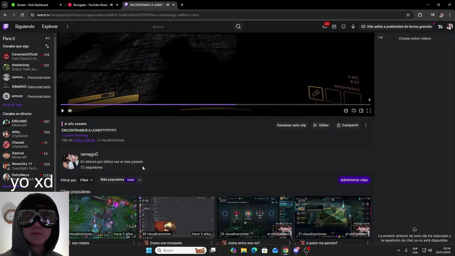Open the Twitch chat bubble icon
455x256 pixels.
(343, 27)
